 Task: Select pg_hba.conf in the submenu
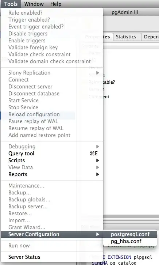pyautogui.click(x=130, y=241)
